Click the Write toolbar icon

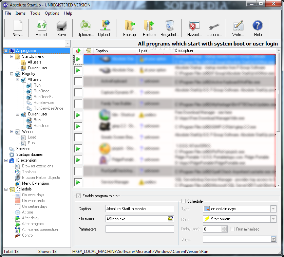point(238,28)
